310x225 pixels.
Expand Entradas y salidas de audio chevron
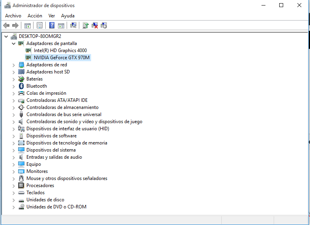pyautogui.click(x=13, y=157)
